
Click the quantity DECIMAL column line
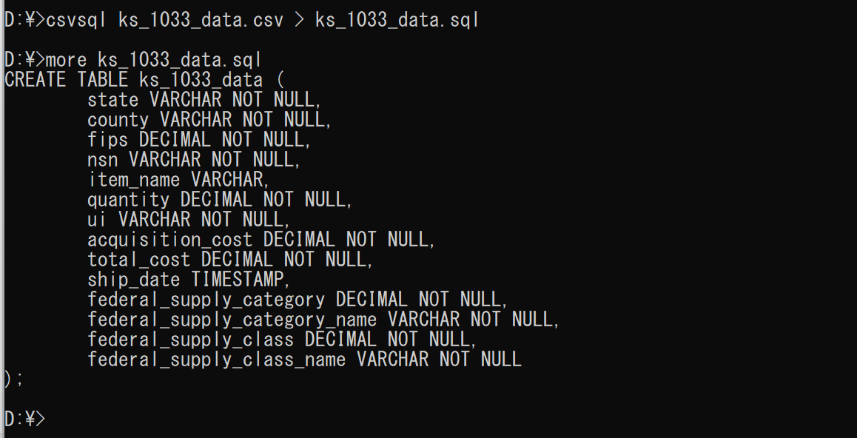220,199
